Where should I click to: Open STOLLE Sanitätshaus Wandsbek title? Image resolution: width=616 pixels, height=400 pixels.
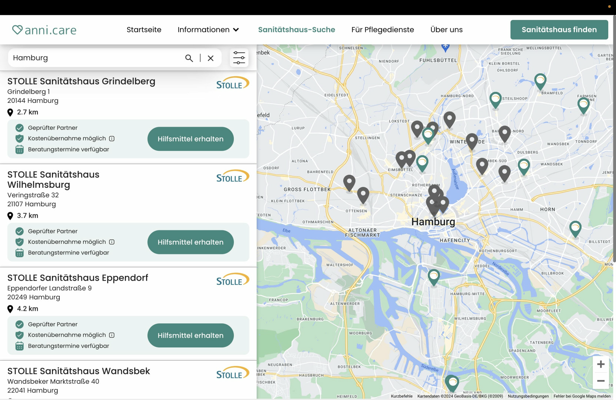[79, 371]
